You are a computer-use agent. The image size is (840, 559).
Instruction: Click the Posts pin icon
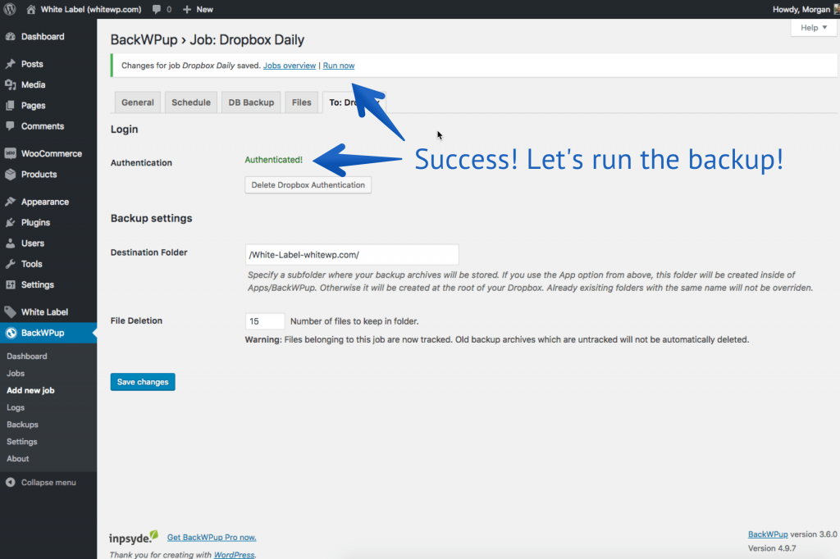tap(10, 64)
